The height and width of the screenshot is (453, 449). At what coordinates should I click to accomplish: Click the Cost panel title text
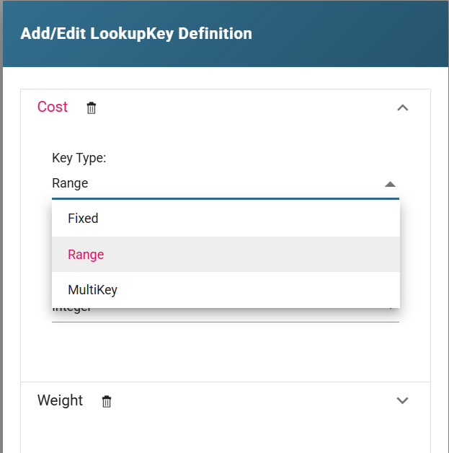53,107
